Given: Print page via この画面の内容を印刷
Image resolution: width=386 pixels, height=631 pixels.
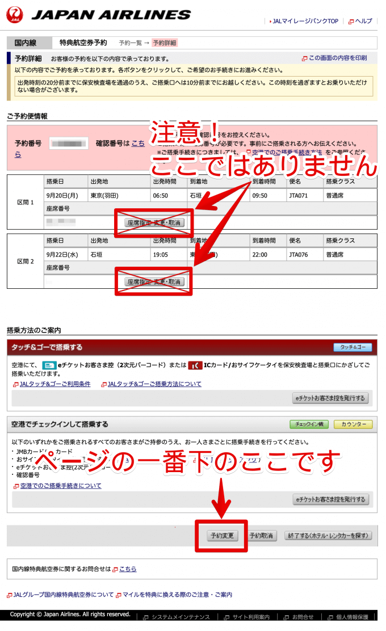Looking at the screenshot, I should click(x=338, y=58).
